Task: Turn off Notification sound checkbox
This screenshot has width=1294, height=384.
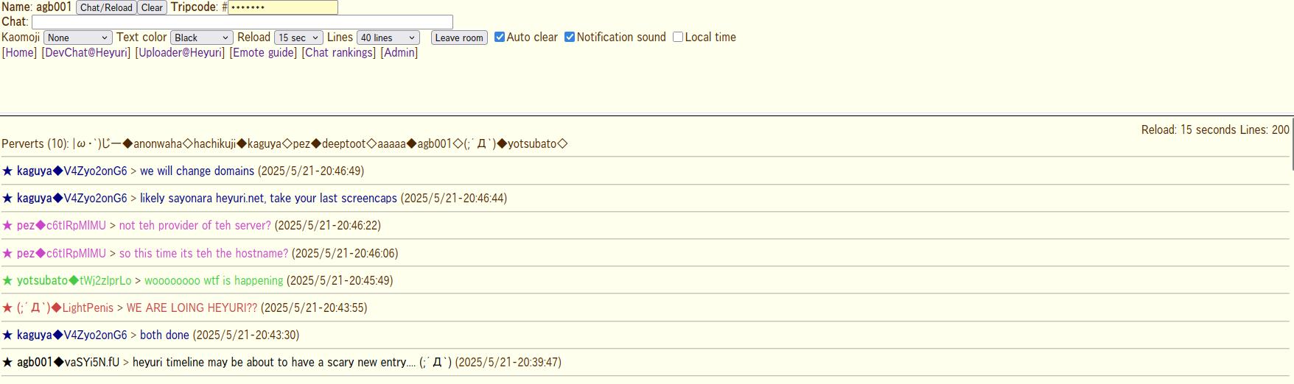Action: (570, 37)
